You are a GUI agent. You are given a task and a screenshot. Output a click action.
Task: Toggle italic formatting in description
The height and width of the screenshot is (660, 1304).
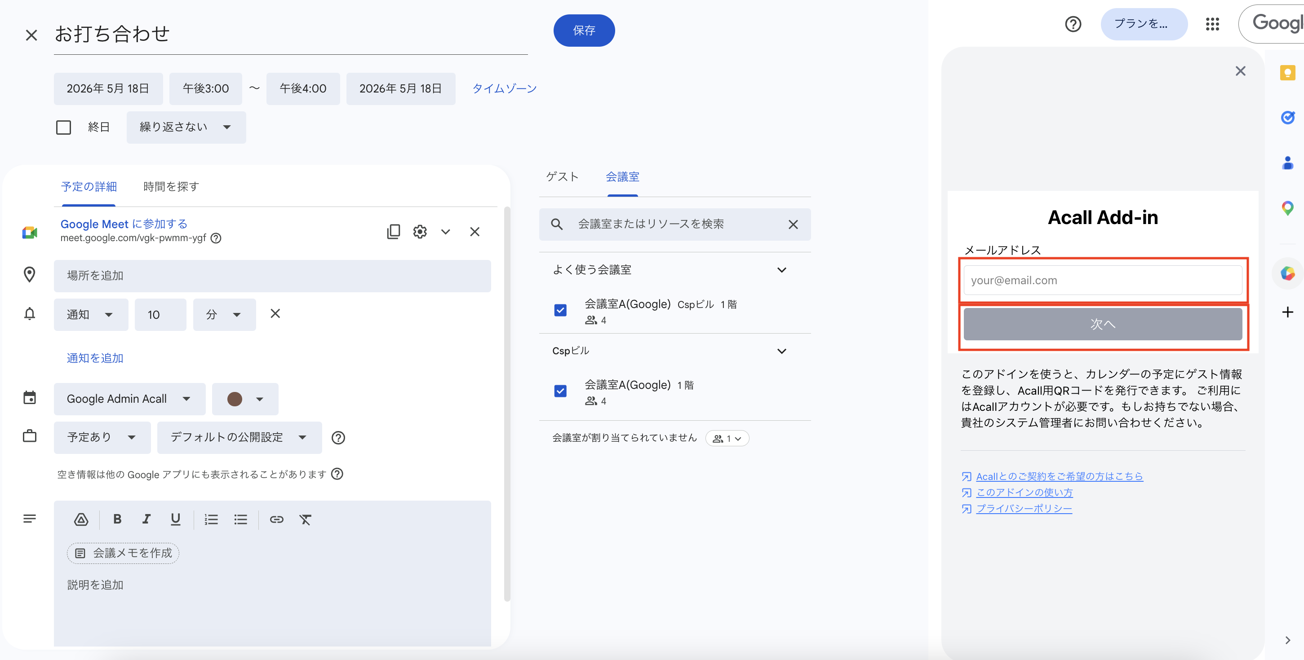tap(146, 519)
